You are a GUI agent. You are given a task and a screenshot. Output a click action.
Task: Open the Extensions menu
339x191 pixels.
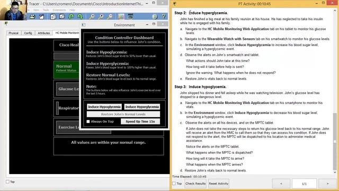pos(59,10)
